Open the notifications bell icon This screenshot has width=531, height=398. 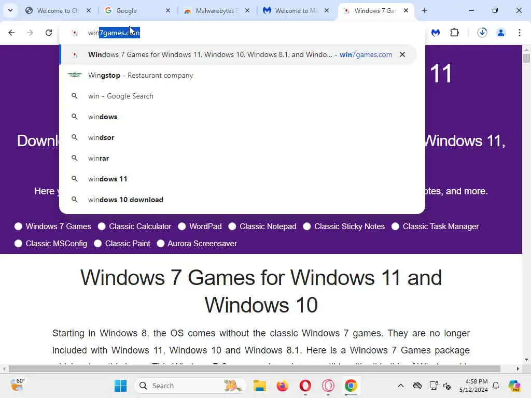(496, 386)
